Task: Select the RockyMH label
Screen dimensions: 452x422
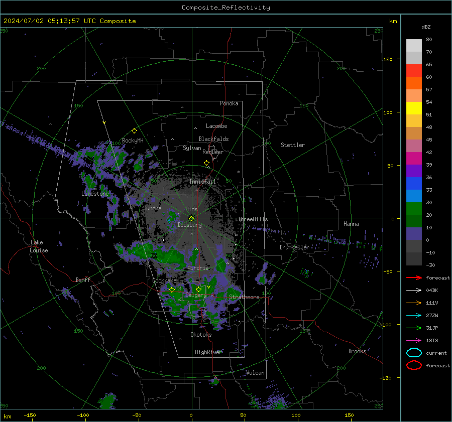Action: click(133, 140)
